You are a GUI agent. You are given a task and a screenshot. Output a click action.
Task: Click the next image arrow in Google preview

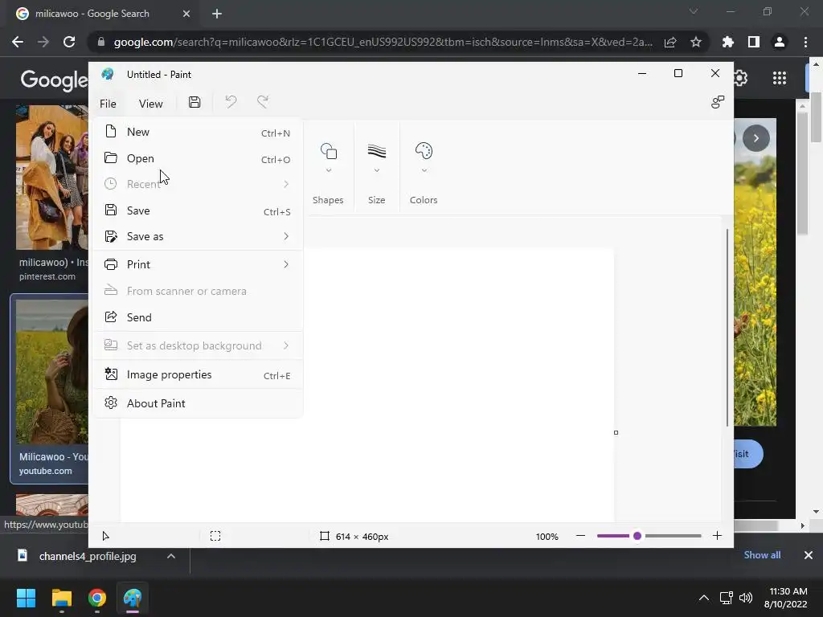tap(755, 138)
